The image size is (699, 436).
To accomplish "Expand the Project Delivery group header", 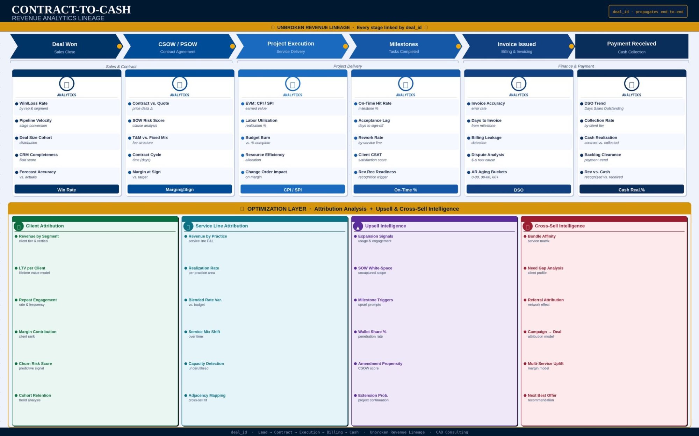I will [x=348, y=66].
